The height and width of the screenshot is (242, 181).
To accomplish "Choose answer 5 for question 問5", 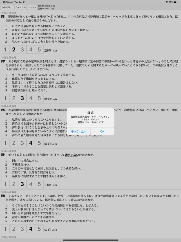I will (x=39, y=229).
